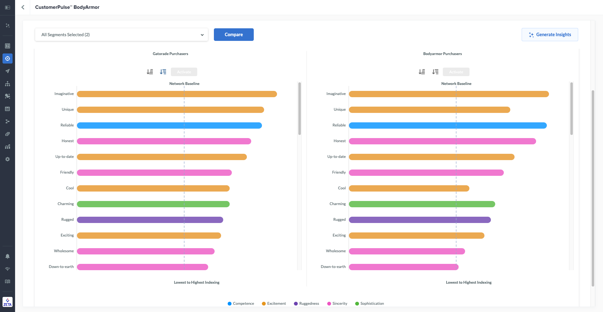The height and width of the screenshot is (312, 603).
Task: Toggle Sincerity legend item
Action: [337, 304]
